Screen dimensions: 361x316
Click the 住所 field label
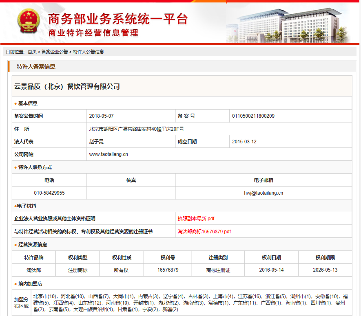[x=22, y=129]
